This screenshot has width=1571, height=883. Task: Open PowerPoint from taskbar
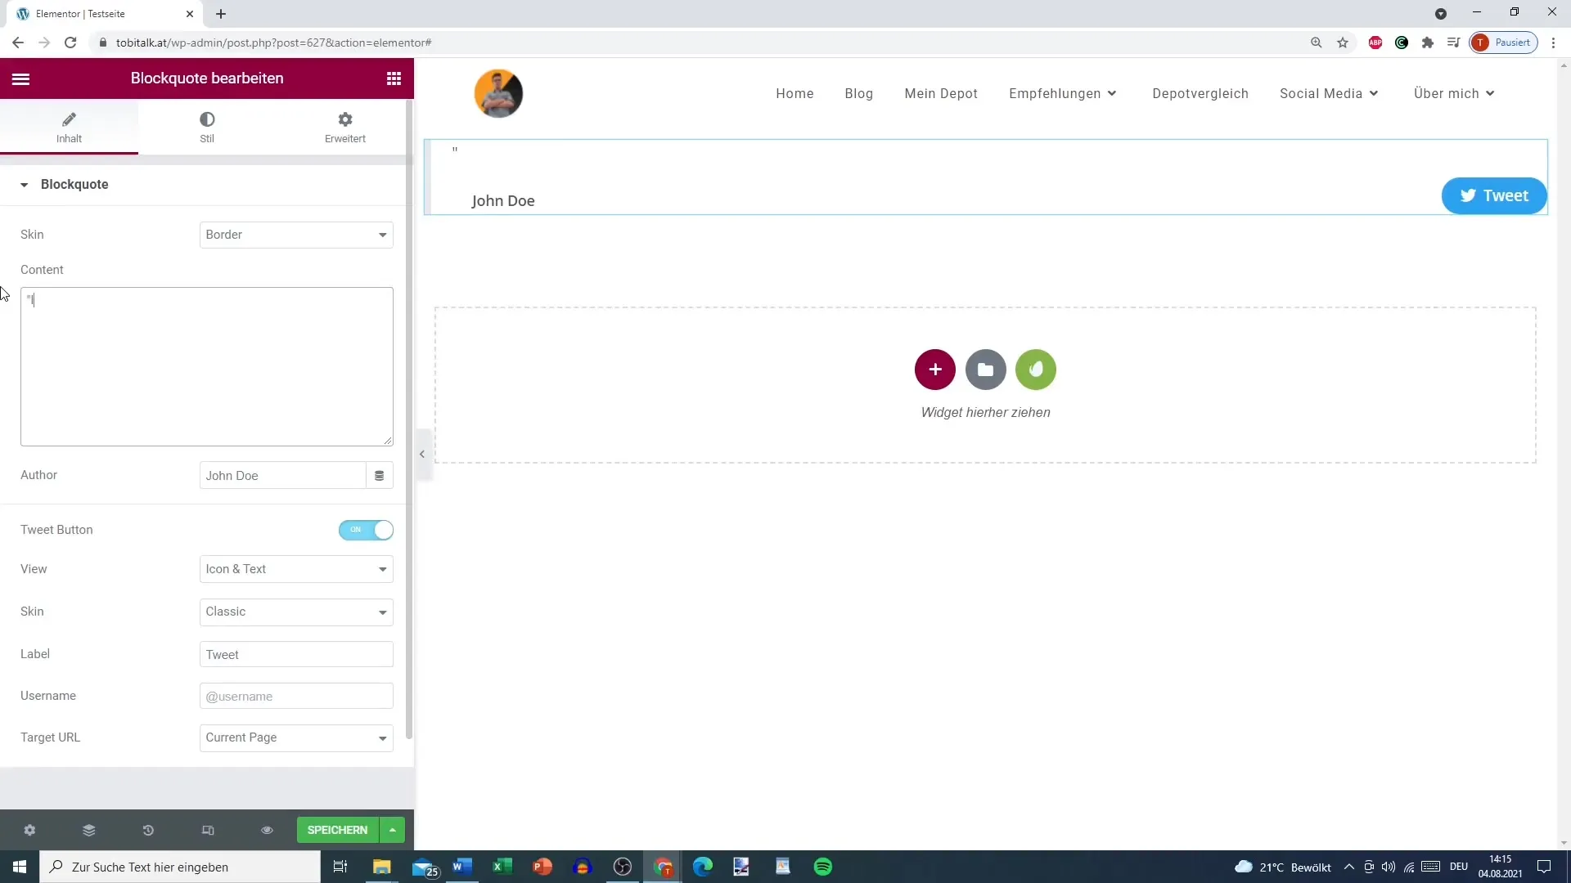tap(542, 867)
